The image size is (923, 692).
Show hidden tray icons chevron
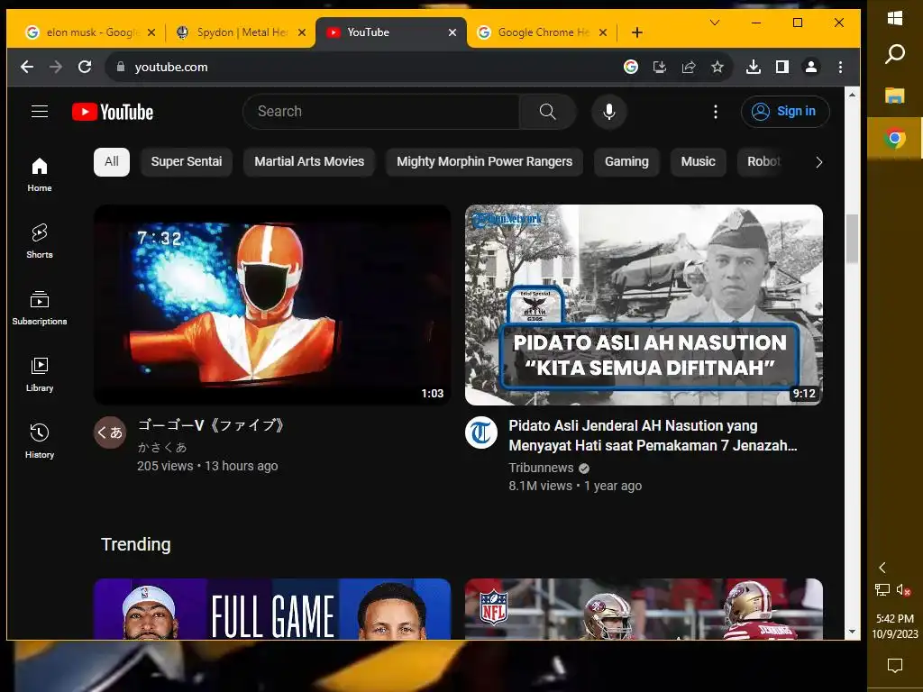(882, 568)
